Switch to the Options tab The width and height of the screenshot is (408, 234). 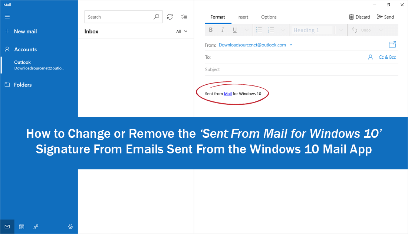click(269, 17)
